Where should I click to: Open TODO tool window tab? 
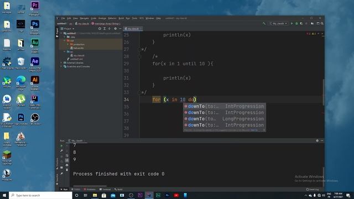click(x=76, y=190)
